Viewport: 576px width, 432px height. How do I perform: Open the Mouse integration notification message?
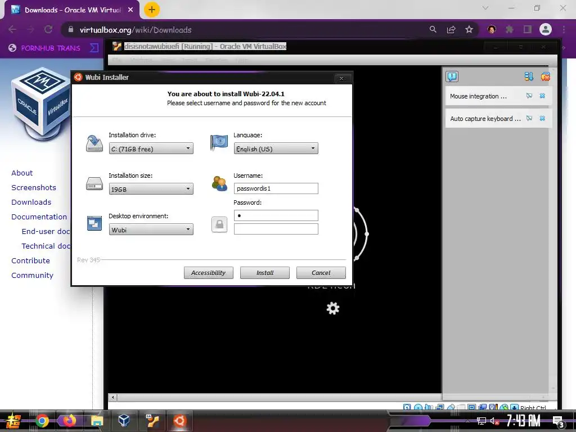(478, 96)
